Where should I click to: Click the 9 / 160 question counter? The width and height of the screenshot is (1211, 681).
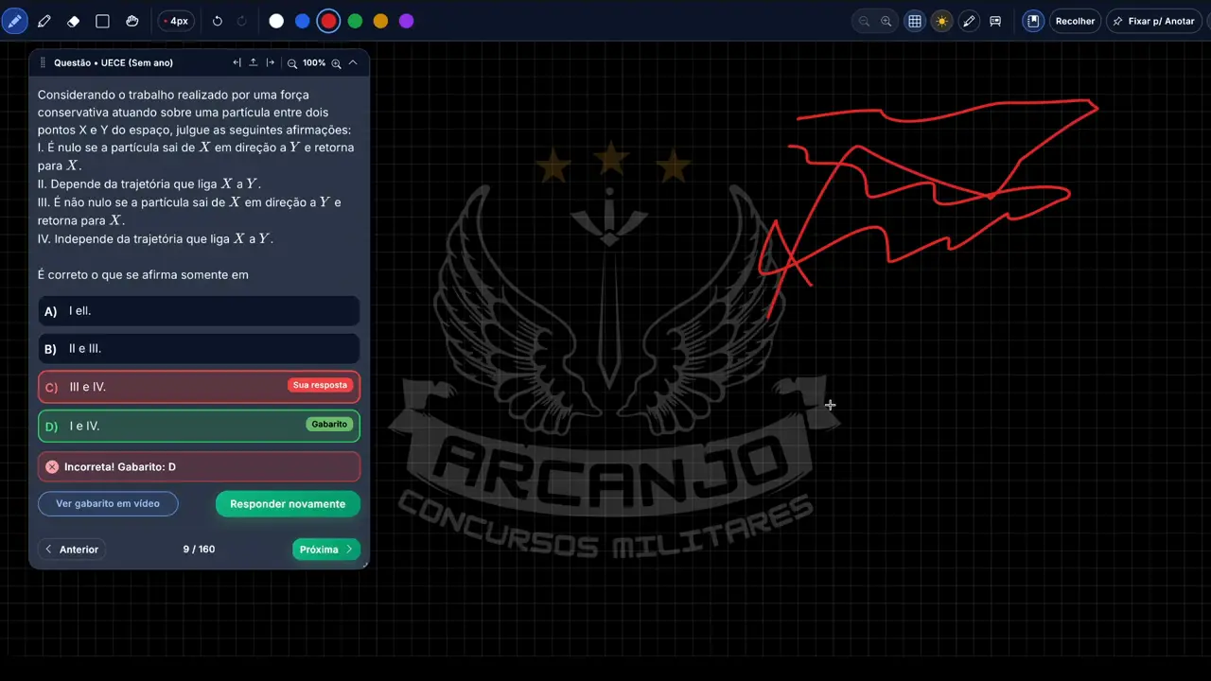pyautogui.click(x=199, y=550)
